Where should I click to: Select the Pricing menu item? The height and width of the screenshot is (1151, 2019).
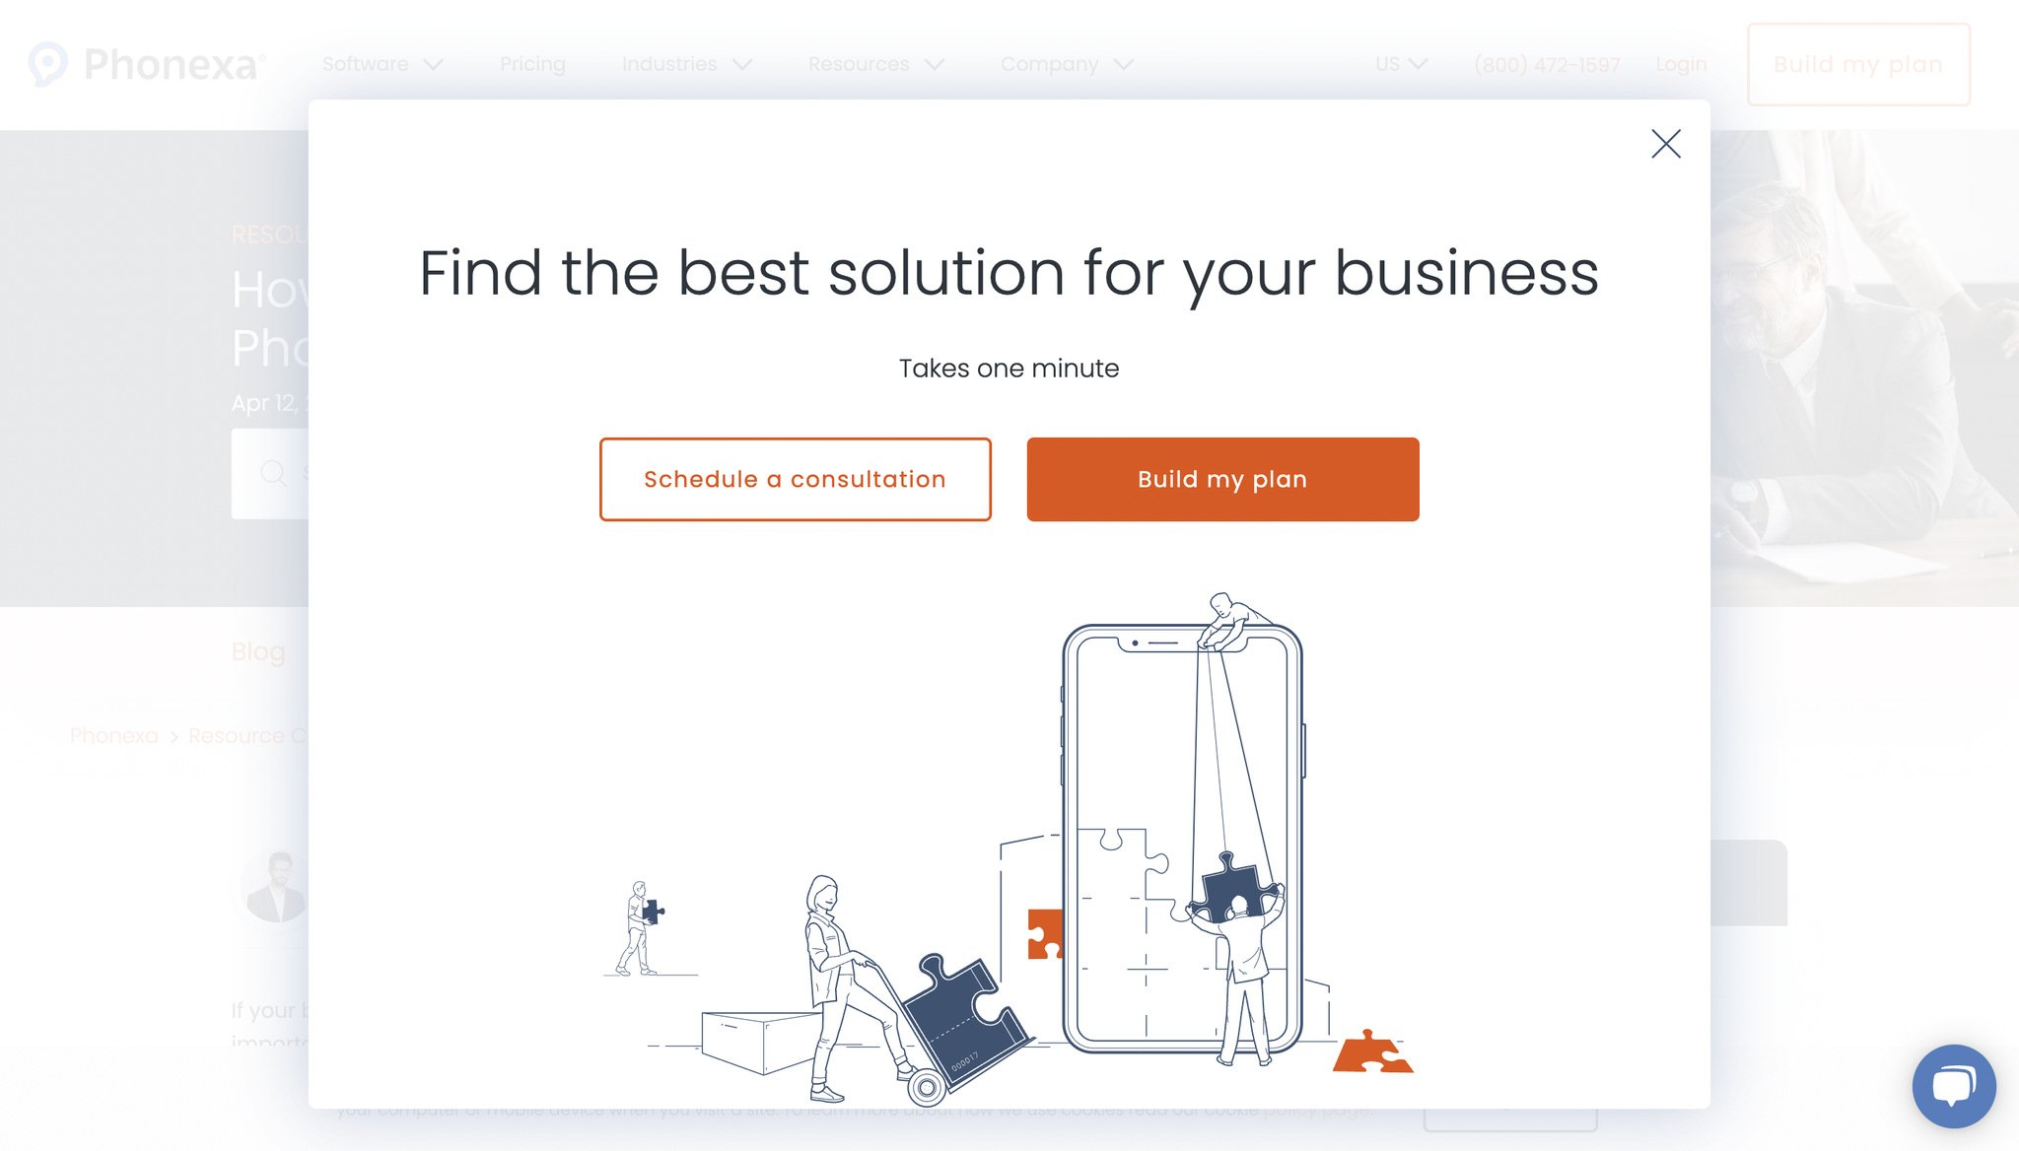click(532, 64)
